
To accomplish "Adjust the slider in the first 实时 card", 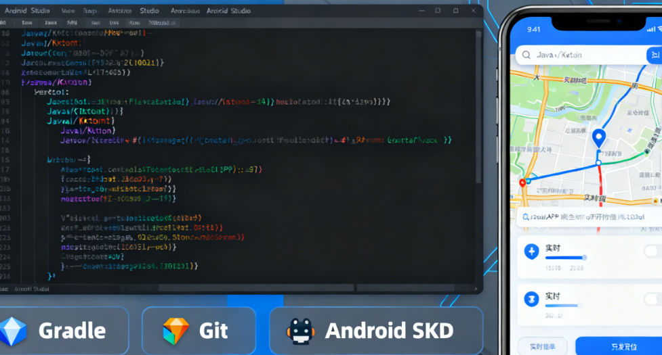I will pyautogui.click(x=566, y=258).
